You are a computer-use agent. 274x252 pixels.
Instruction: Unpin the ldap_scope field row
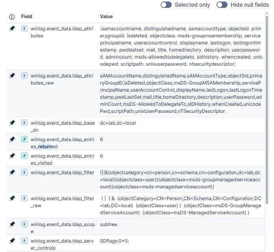pos(12,224)
